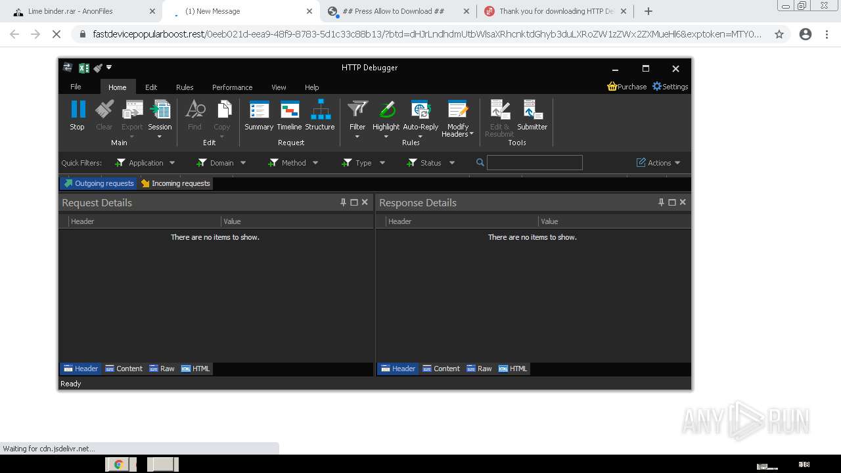Select Header tab in Response Details
Image resolution: width=841 pixels, height=473 pixels.
(398, 369)
